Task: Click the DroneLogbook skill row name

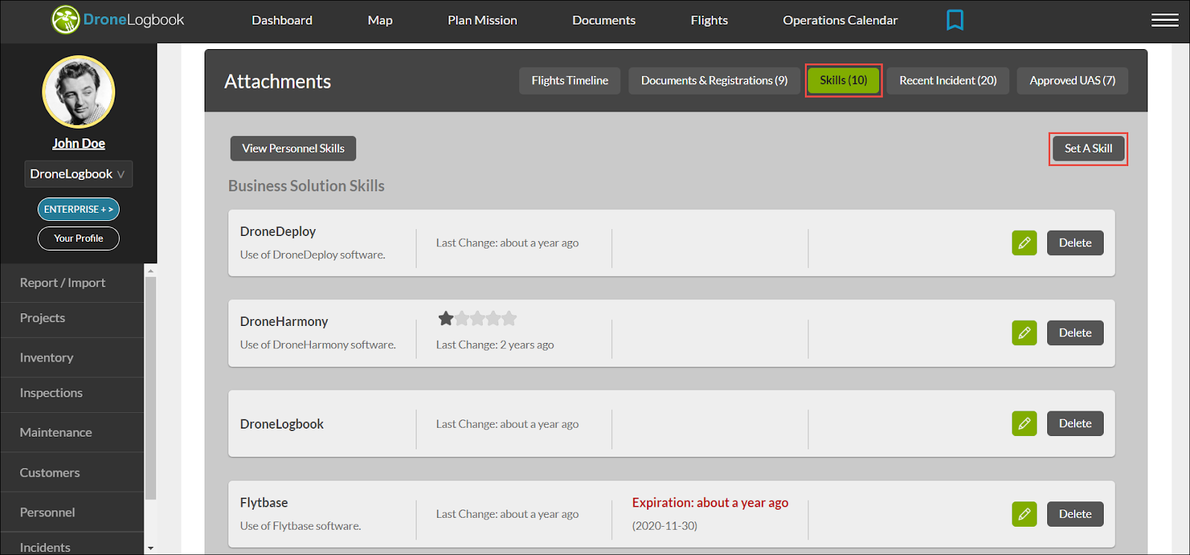Action: point(282,424)
